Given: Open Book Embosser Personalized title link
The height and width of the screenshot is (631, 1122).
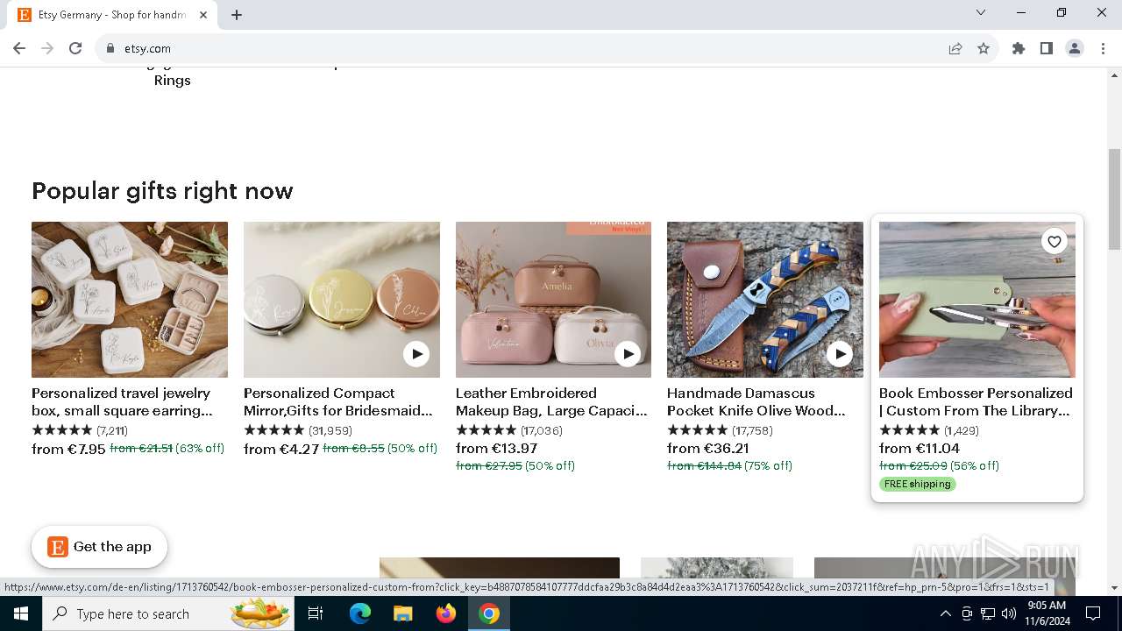Looking at the screenshot, I should 976,401.
